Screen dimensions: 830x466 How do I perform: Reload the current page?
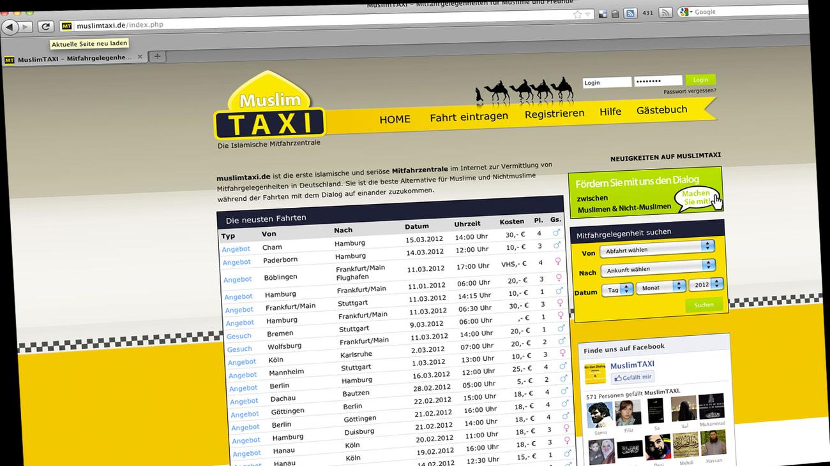click(45, 27)
